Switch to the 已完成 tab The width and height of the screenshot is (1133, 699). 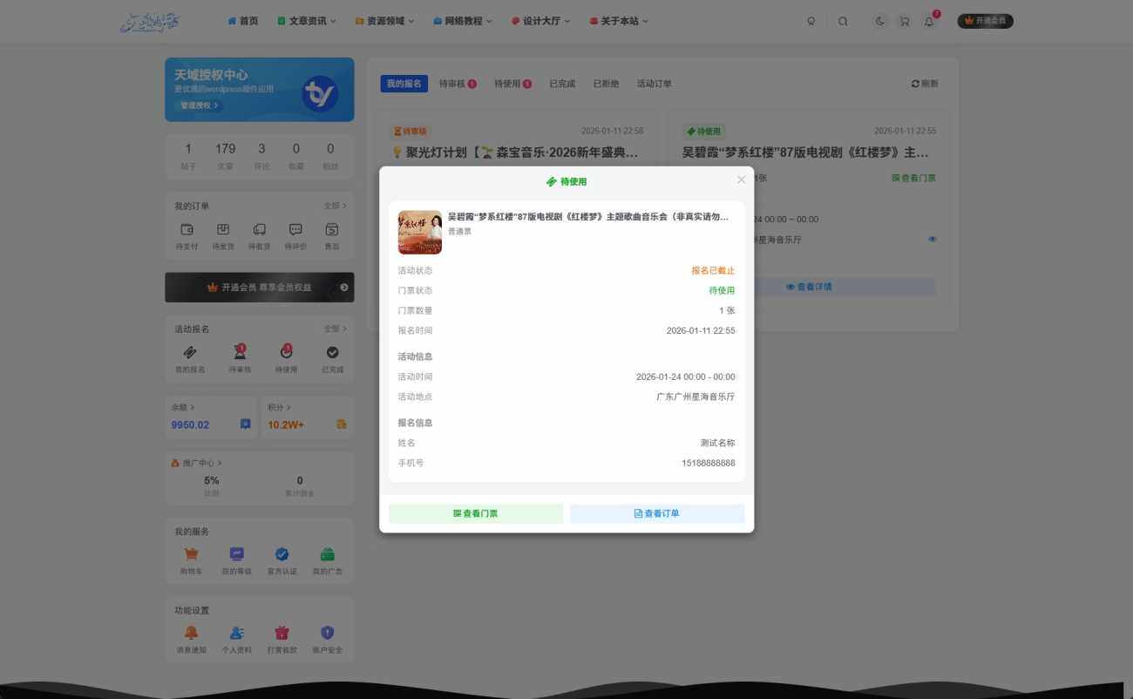[561, 83]
